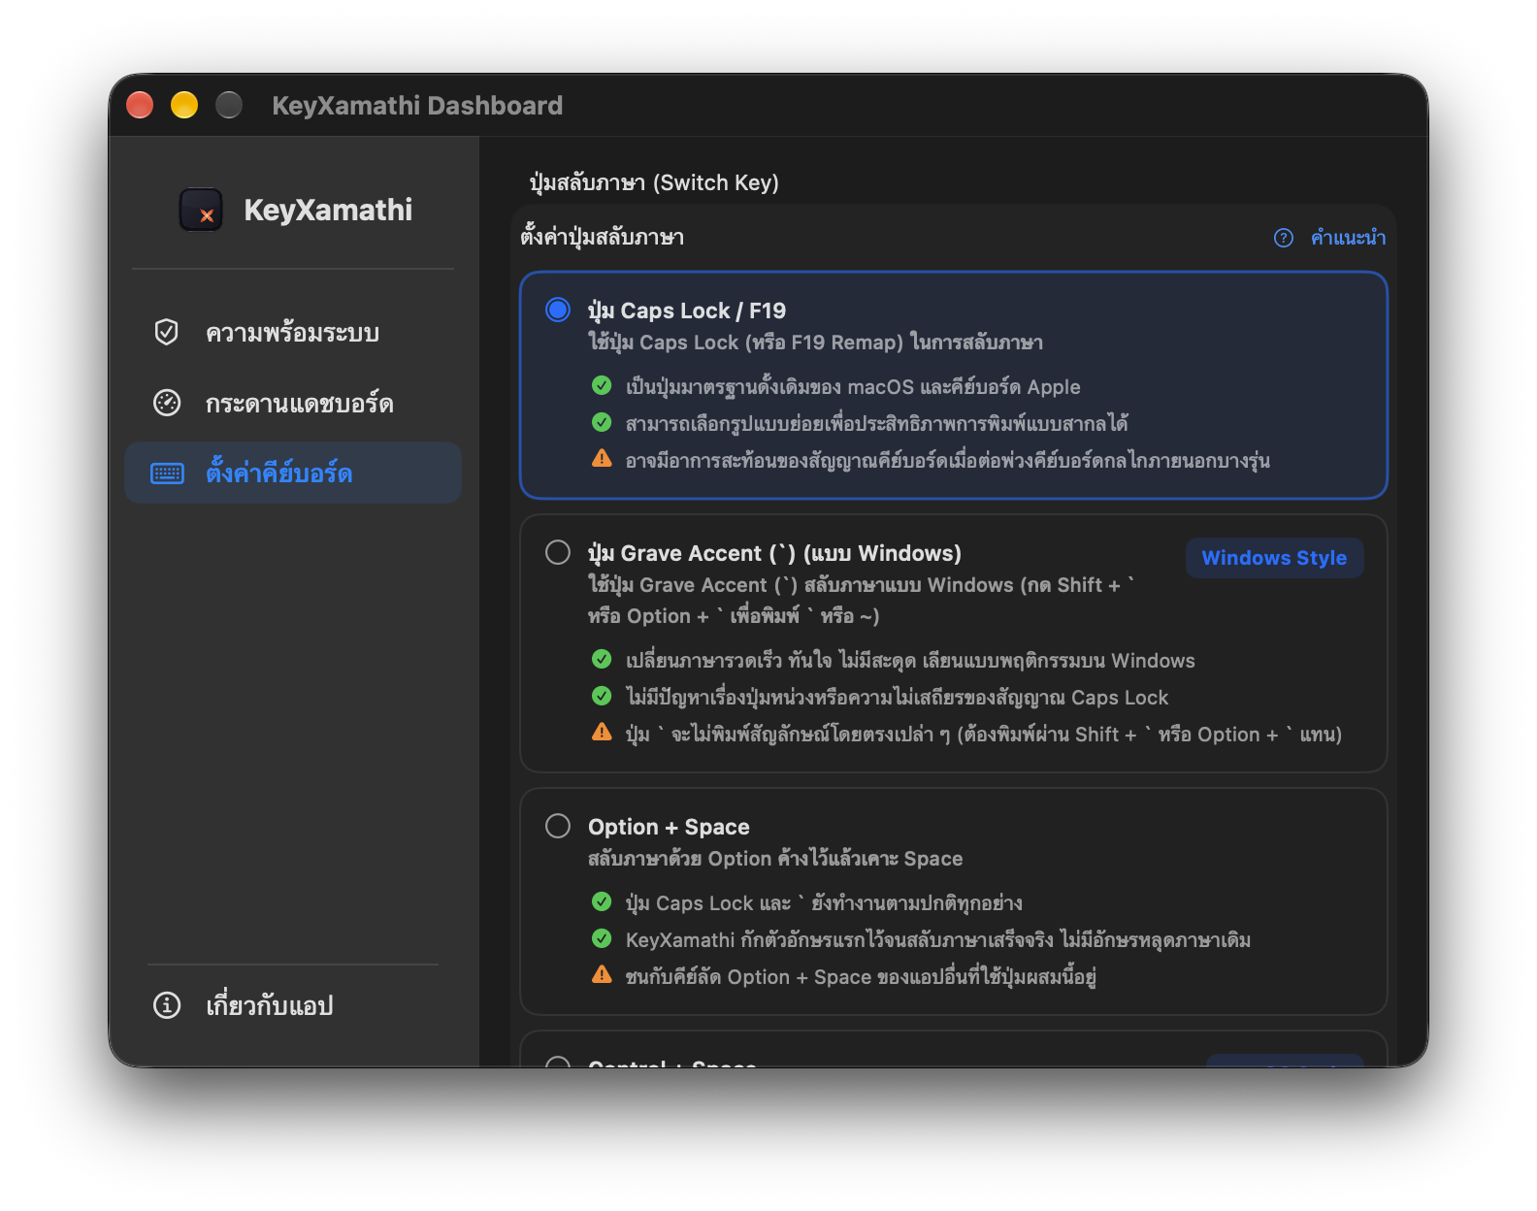
Task: Minimize the KeyXamathi Dashboard window
Action: coord(184,105)
